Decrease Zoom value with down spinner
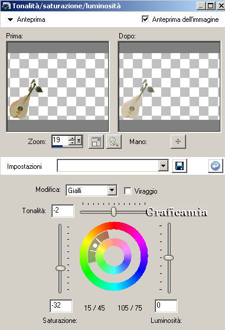Viewport: 225px width, 330px height. tap(72, 143)
